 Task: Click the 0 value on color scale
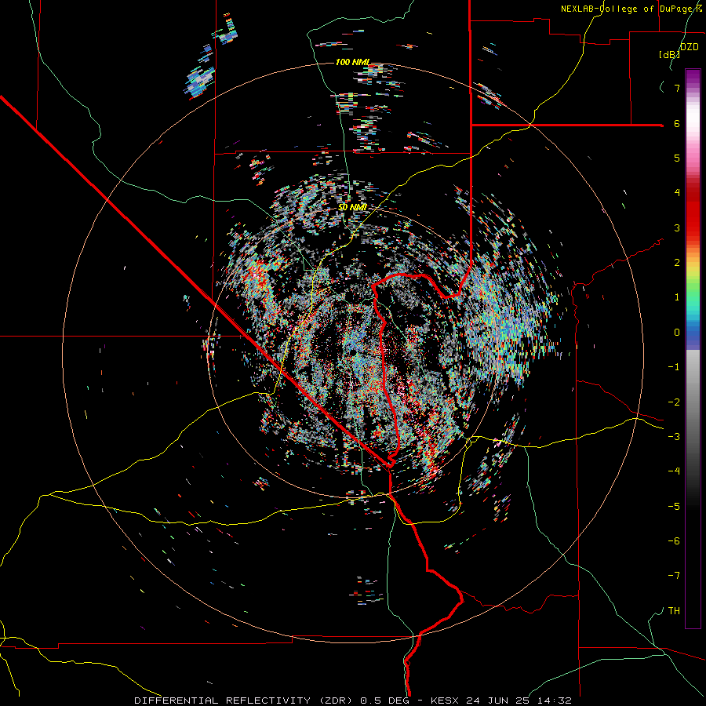pyautogui.click(x=677, y=333)
